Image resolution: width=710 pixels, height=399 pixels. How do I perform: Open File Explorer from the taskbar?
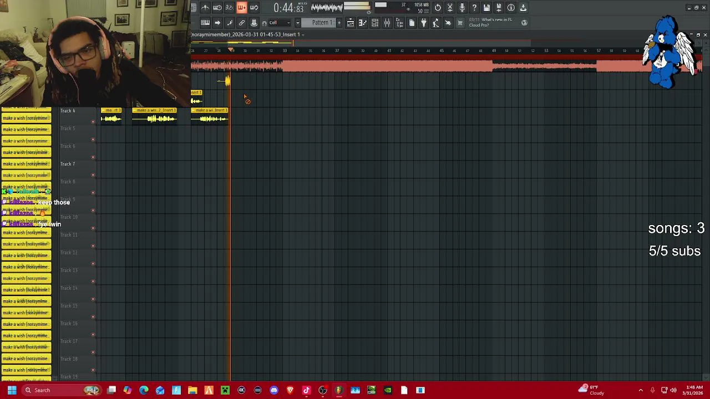(x=192, y=390)
